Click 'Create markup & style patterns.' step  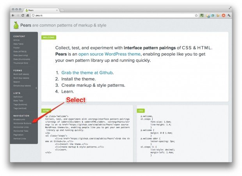pos(93,85)
